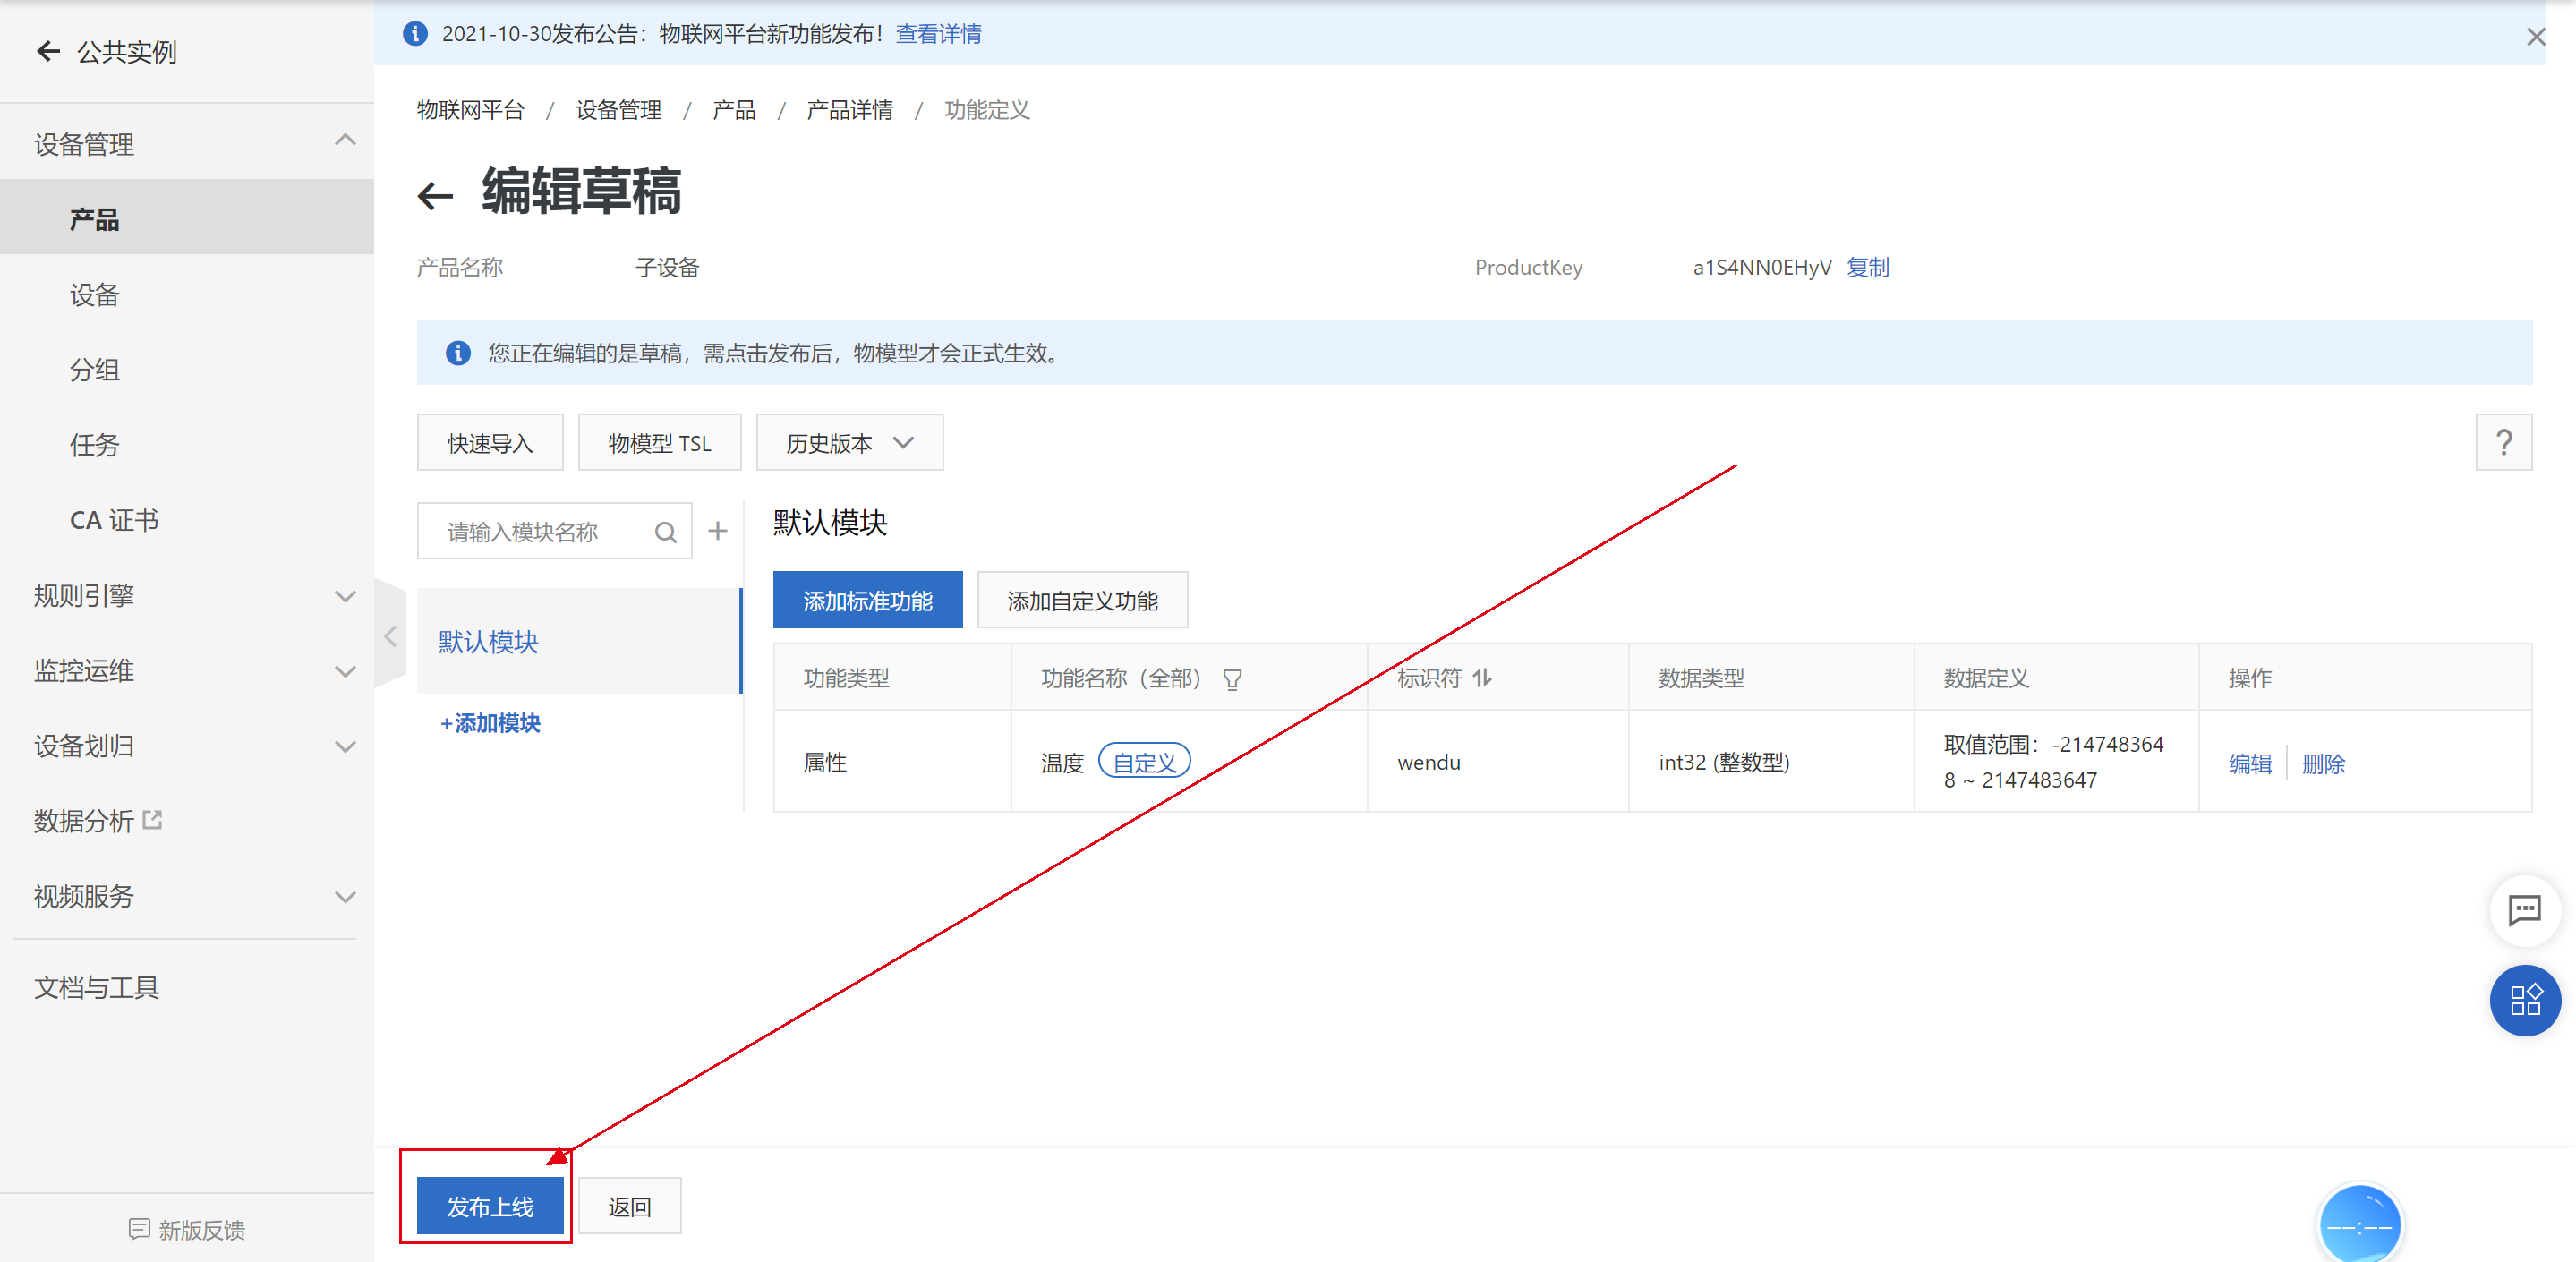This screenshot has height=1262, width=2576.
Task: Click the back arrow beside 编辑草稿
Action: click(x=435, y=194)
